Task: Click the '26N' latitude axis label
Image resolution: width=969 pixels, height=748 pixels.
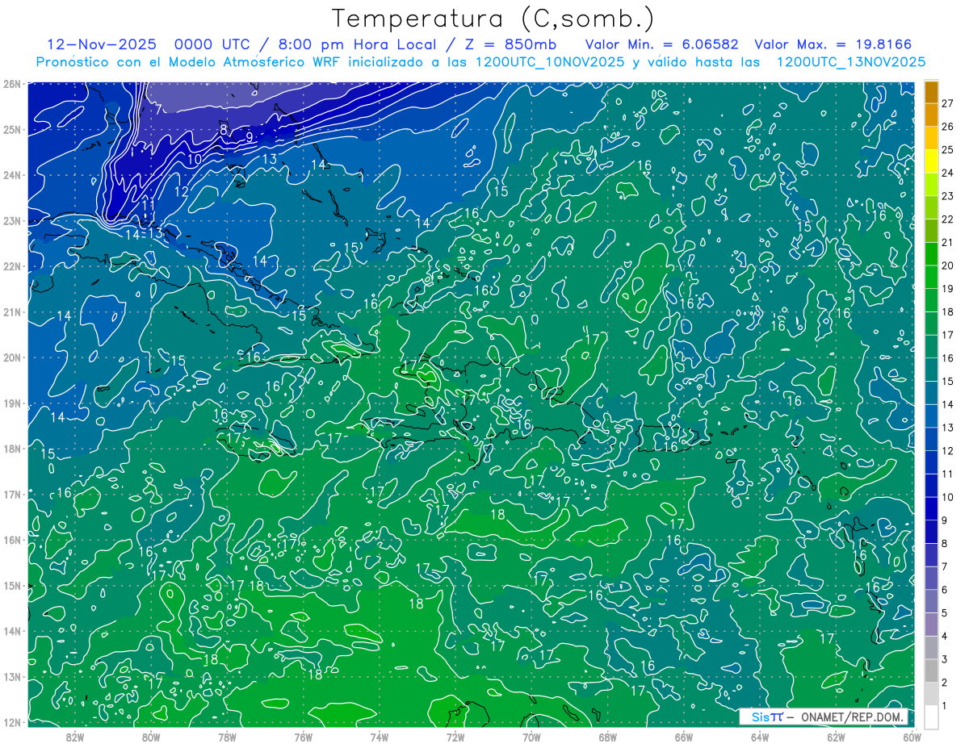Action: point(12,84)
